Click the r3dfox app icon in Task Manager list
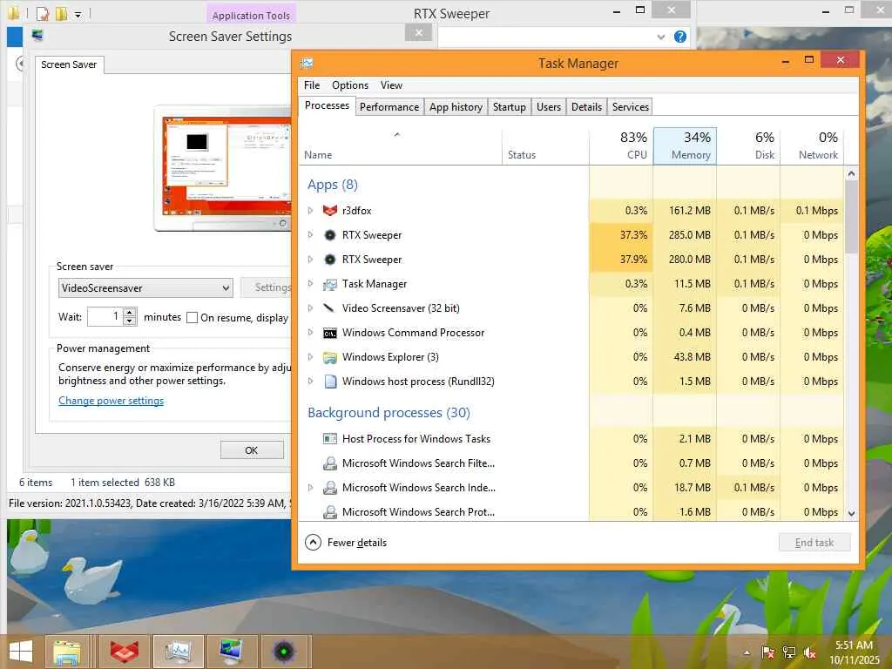The height and width of the screenshot is (669, 892). pyautogui.click(x=330, y=211)
